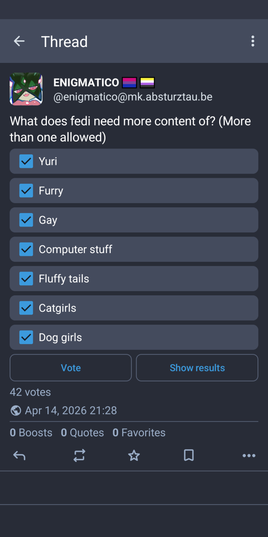The height and width of the screenshot is (537, 268).
Task: Boost the poll post
Action: point(79,455)
